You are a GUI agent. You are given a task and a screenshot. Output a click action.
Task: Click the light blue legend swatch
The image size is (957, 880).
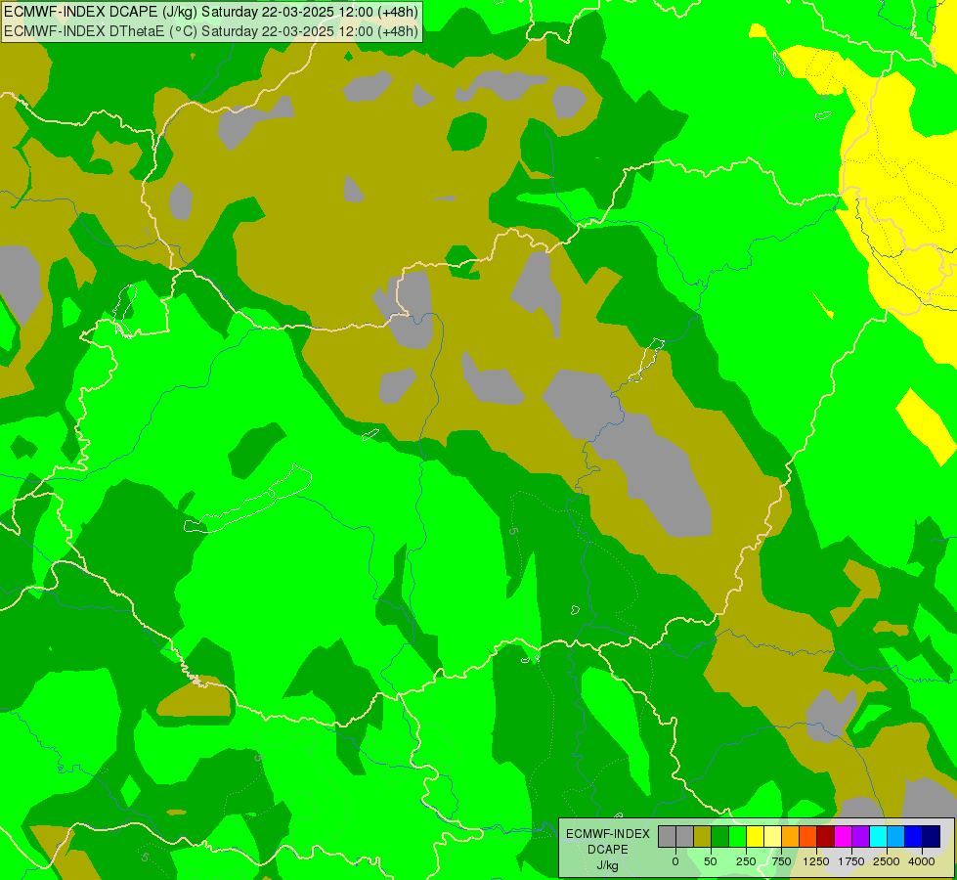[x=896, y=837]
